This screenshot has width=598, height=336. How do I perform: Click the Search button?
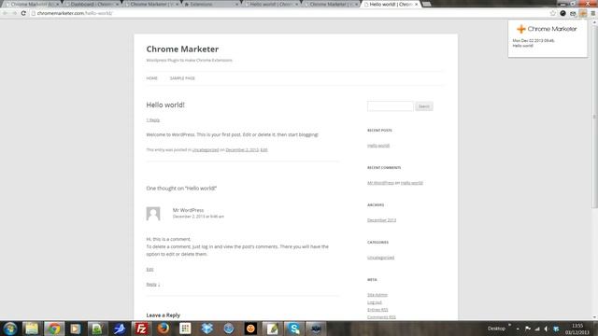(x=424, y=106)
